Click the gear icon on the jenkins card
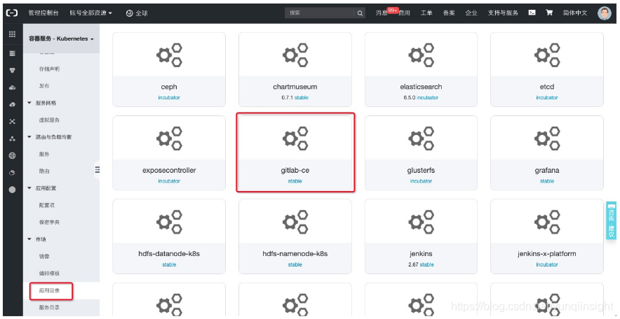 click(x=421, y=222)
